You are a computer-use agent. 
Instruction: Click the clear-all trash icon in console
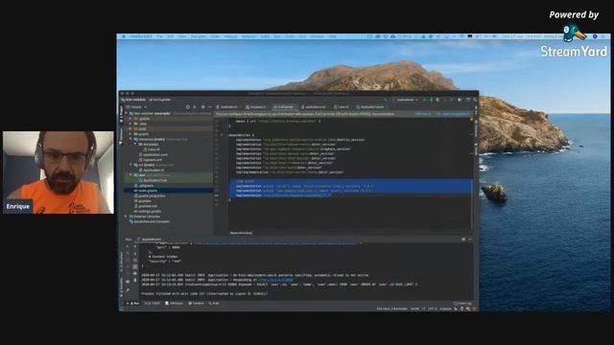point(135,280)
